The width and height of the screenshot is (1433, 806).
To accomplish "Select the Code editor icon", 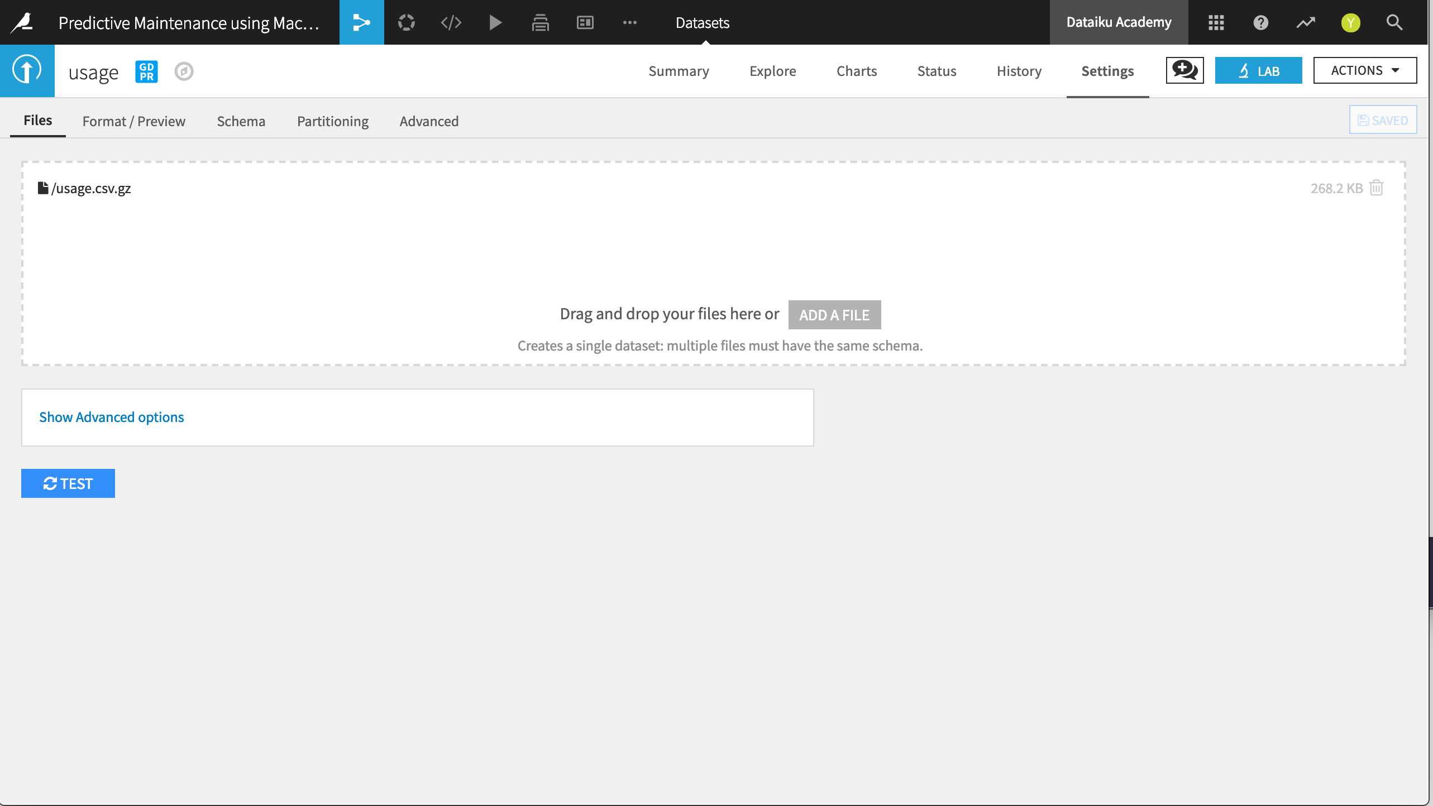I will (451, 23).
